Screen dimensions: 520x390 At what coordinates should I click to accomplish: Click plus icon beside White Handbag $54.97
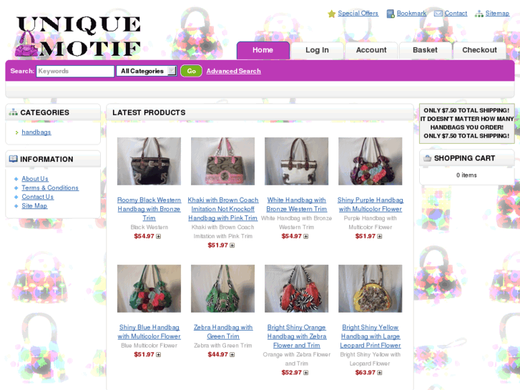[305, 236]
